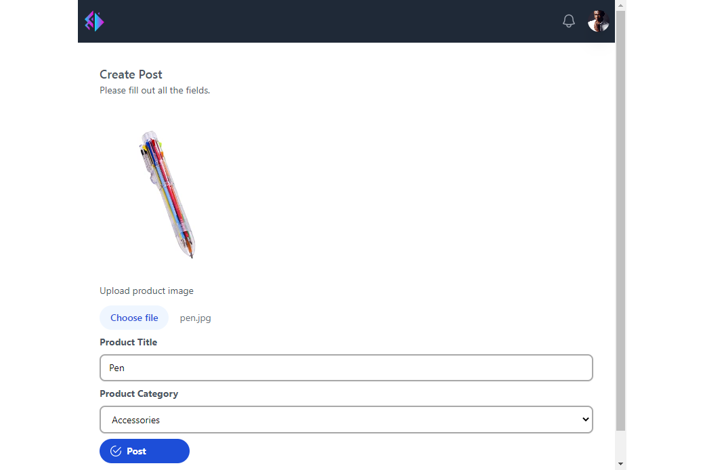Click the Product Category label
The width and height of the screenshot is (705, 470).
click(139, 394)
